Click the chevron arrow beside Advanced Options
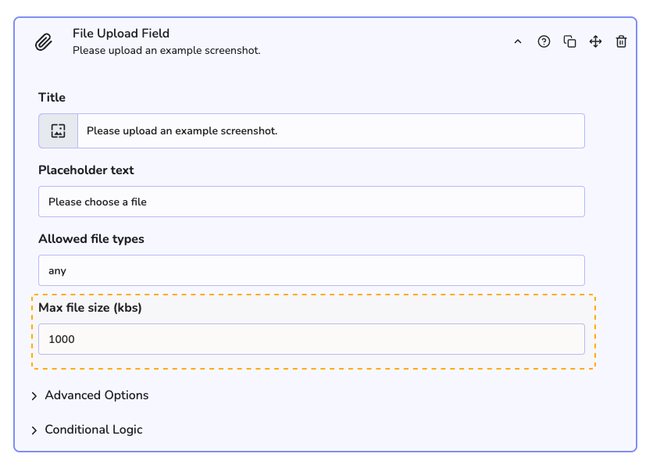 tap(34, 396)
